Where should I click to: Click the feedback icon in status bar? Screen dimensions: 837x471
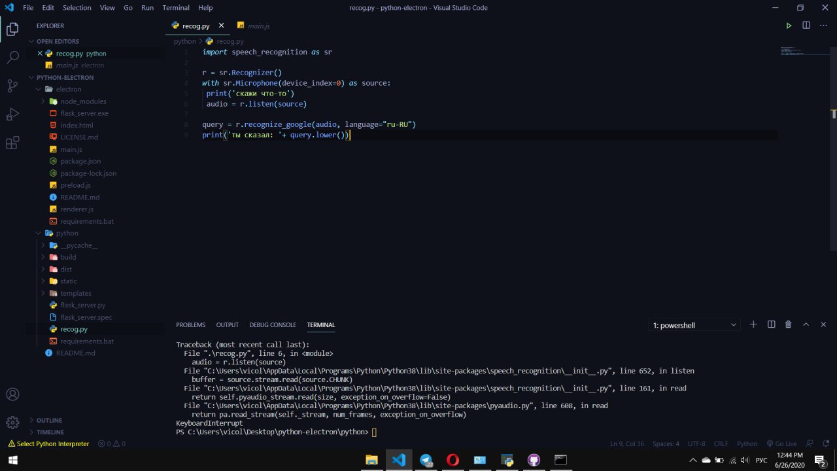click(810, 444)
